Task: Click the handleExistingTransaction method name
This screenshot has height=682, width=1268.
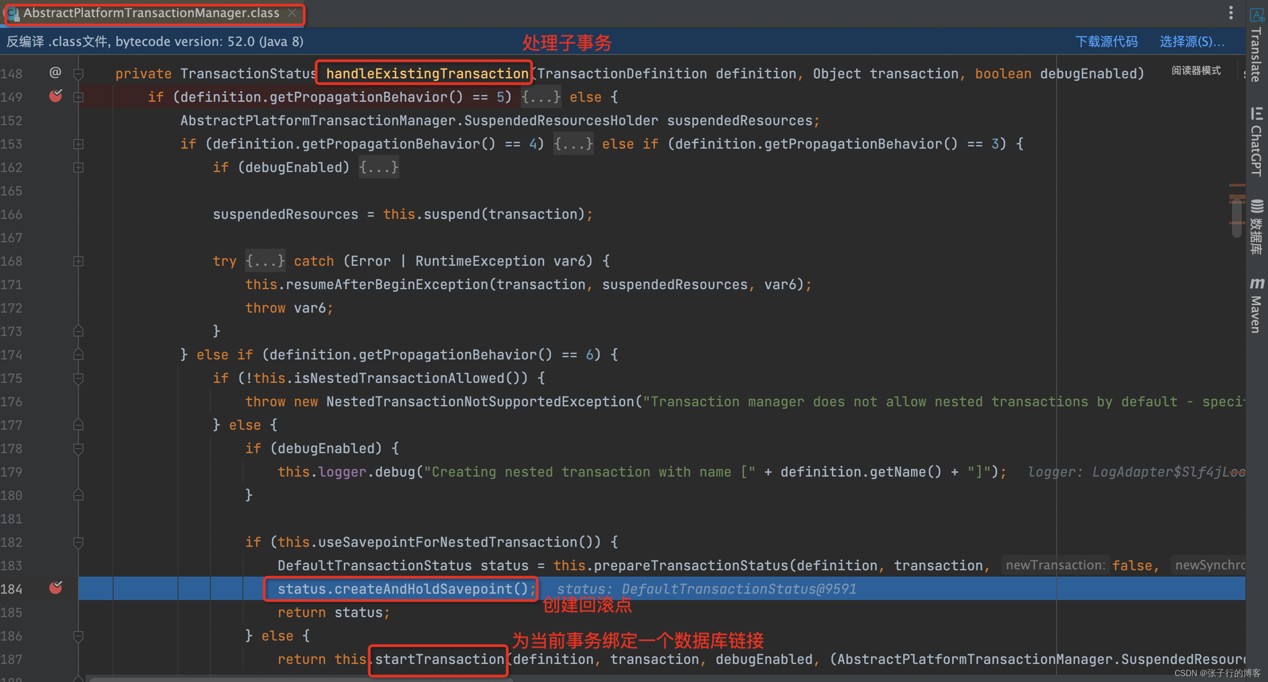Action: 427,74
